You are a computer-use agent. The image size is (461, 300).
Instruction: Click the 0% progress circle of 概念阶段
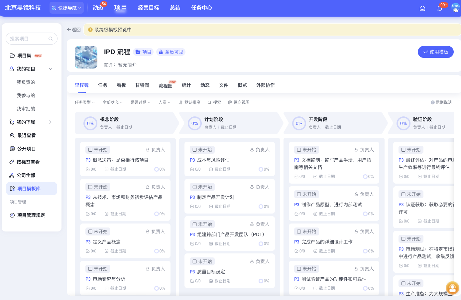click(90, 123)
